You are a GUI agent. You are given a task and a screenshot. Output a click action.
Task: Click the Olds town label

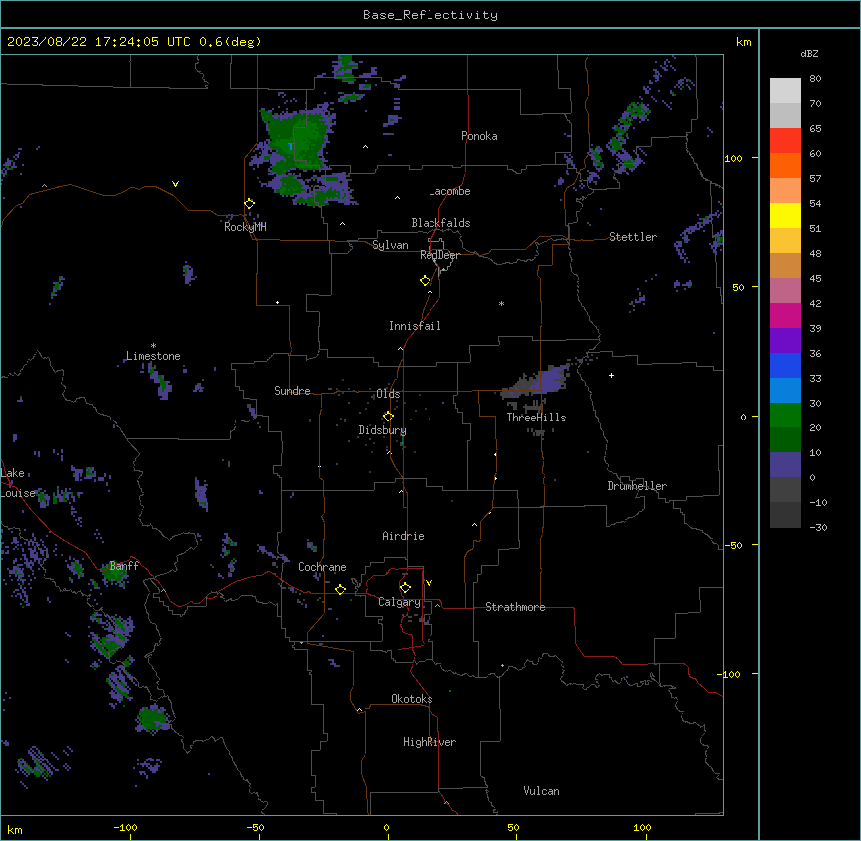pos(388,394)
